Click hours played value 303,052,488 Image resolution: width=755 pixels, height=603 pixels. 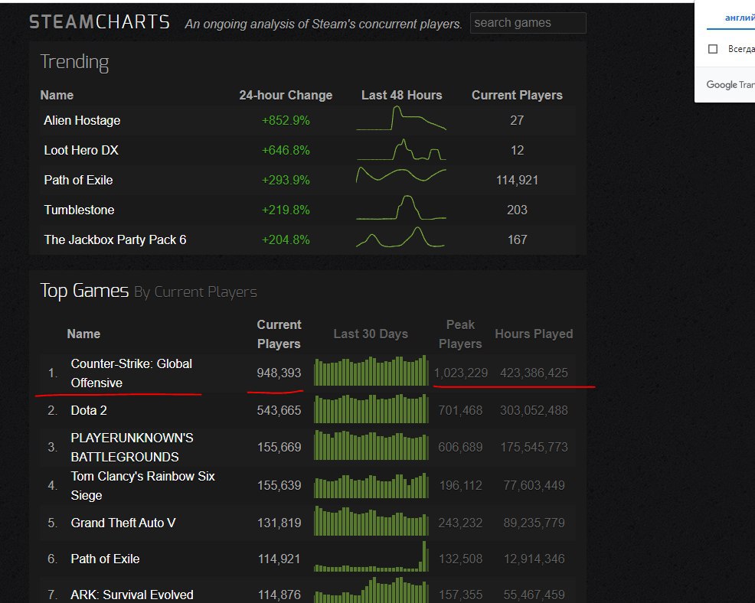tap(534, 410)
